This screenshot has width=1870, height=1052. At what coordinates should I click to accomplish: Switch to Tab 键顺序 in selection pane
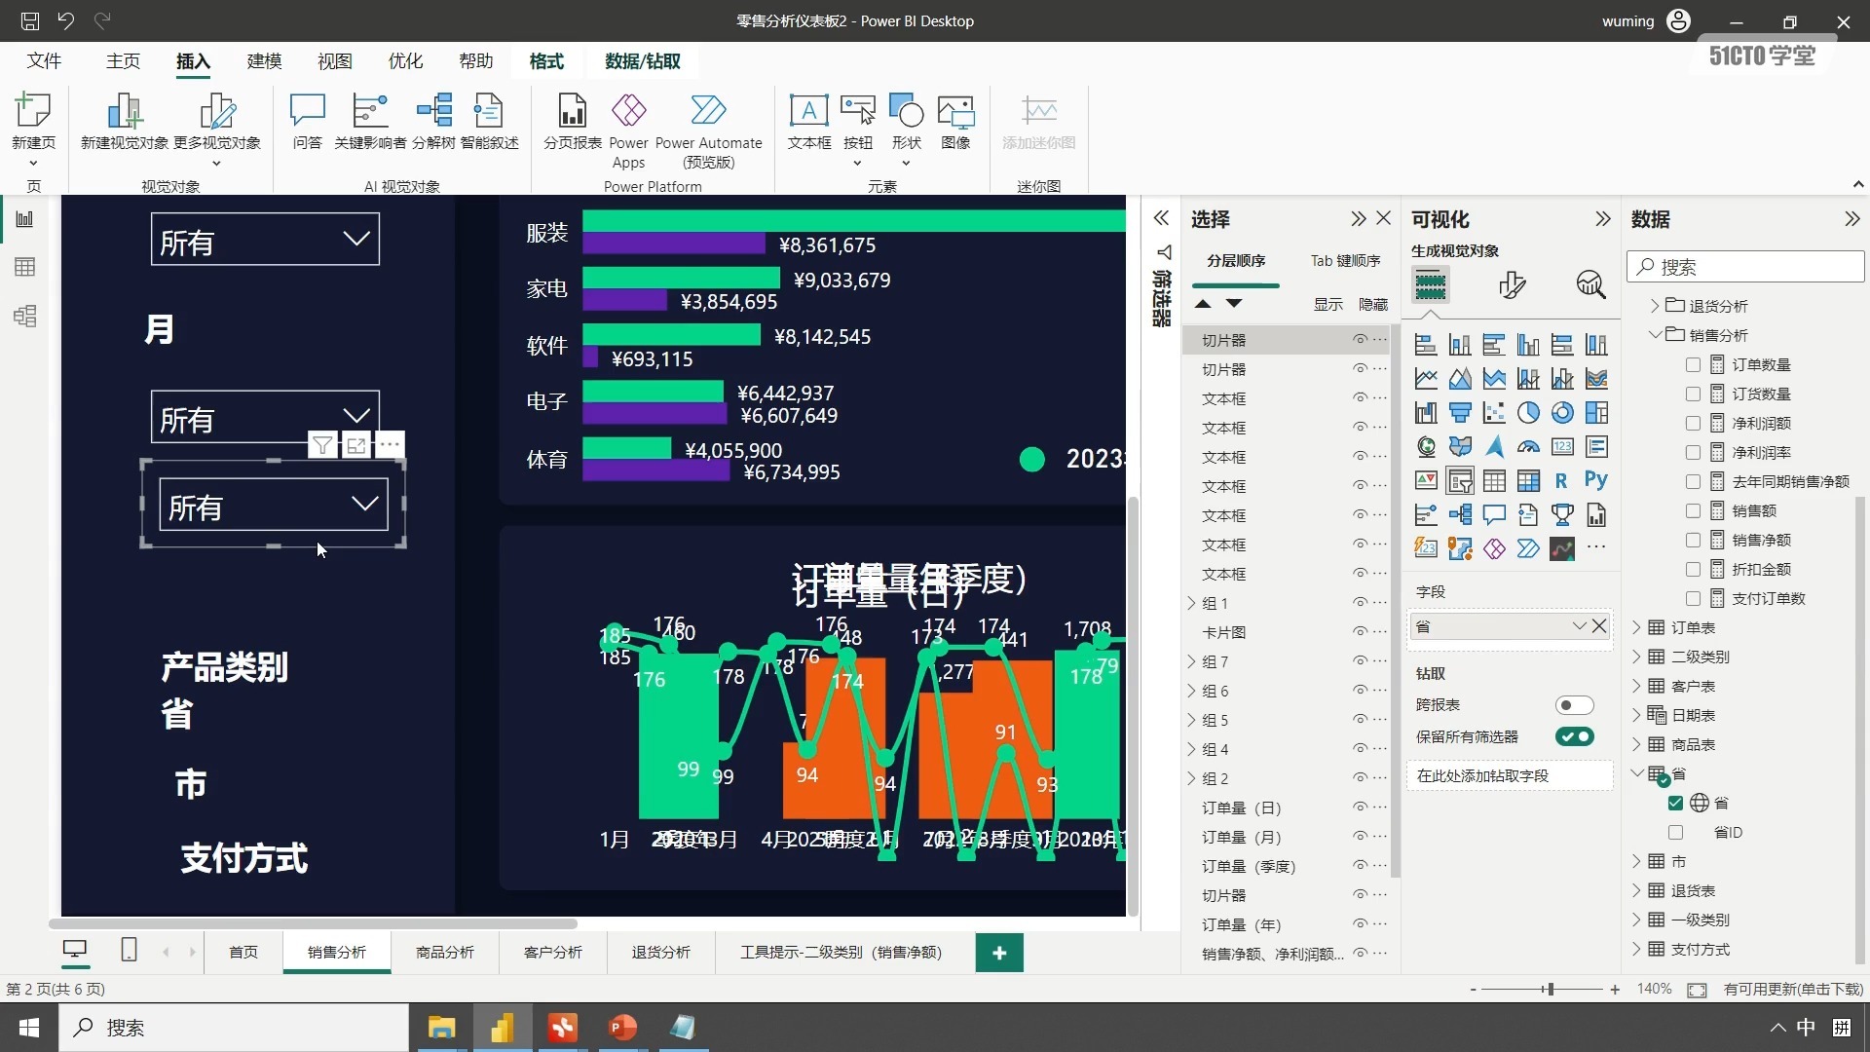click(1345, 260)
